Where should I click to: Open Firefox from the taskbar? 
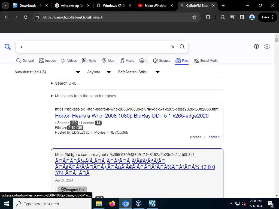click(112, 204)
